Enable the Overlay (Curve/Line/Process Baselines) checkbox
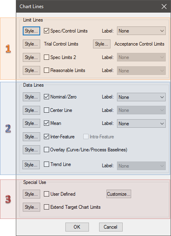The image size is (171, 236). 46,150
